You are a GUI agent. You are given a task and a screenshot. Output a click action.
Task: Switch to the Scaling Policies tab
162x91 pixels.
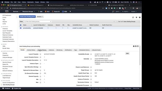42,50
